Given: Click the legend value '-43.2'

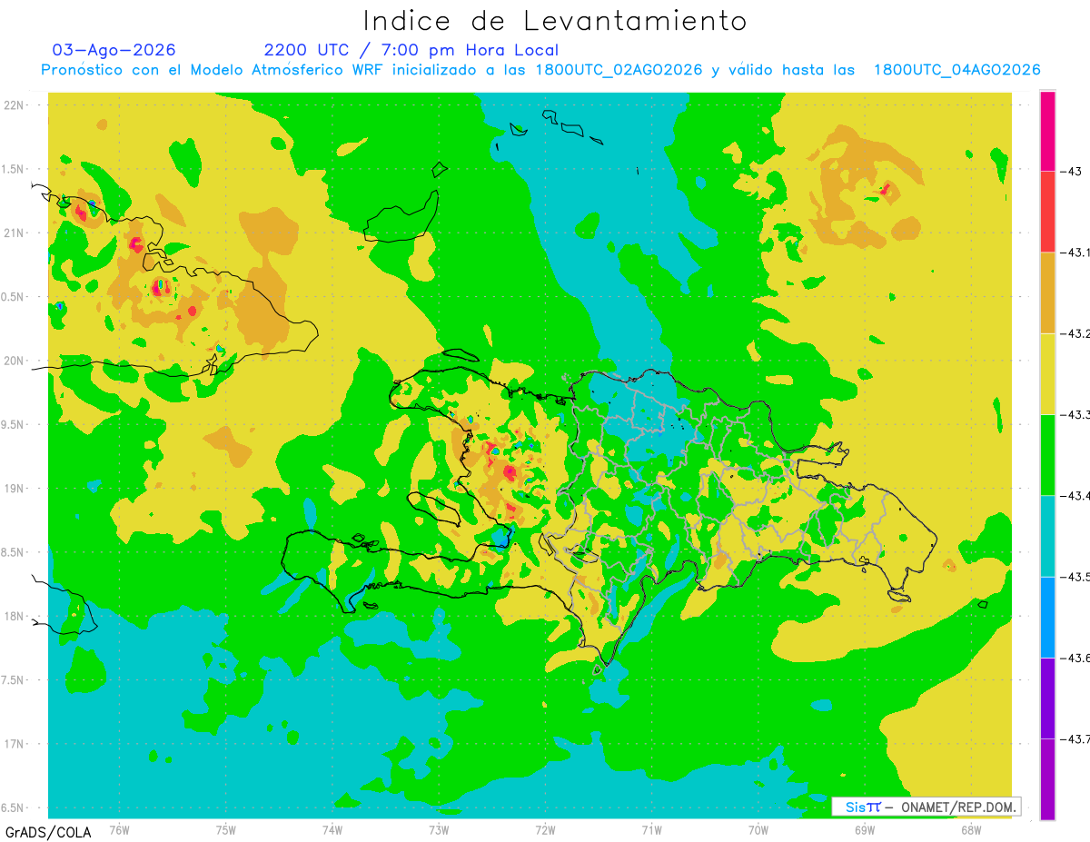Looking at the screenshot, I should click(x=1075, y=333).
